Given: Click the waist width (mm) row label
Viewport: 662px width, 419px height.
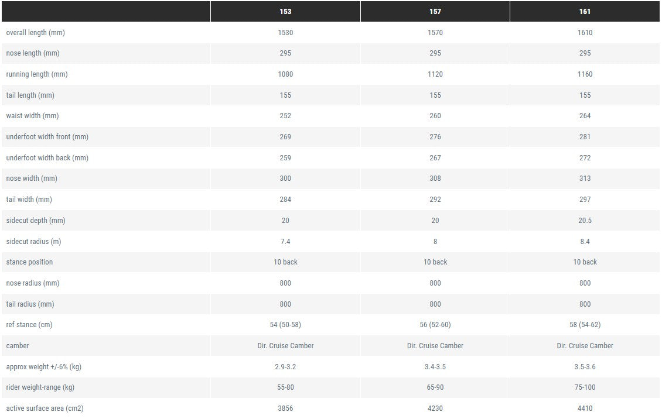Looking at the screenshot, I should (x=32, y=115).
